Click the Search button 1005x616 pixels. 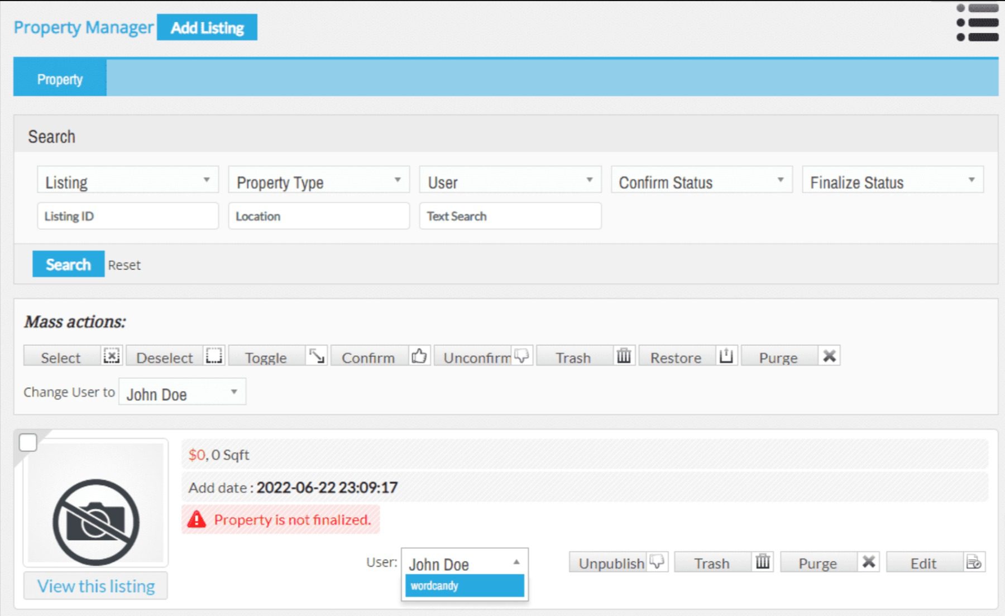(x=68, y=264)
